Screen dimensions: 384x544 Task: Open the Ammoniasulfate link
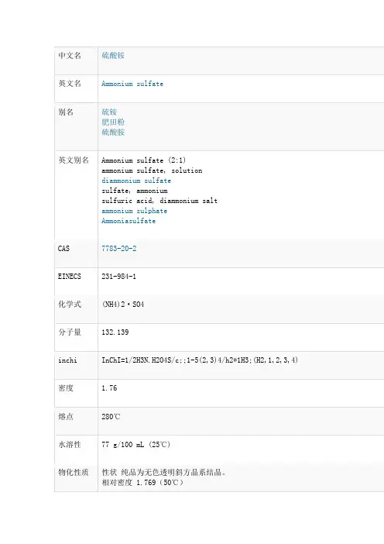pyautogui.click(x=129, y=221)
